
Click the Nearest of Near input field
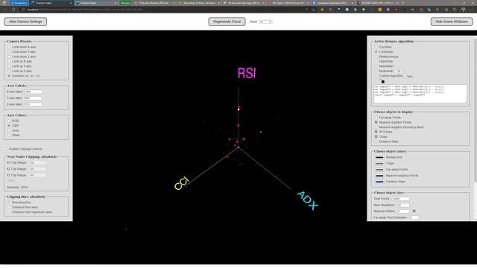click(x=403, y=211)
